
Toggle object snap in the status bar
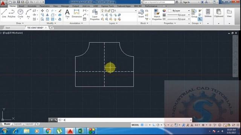[x=176, y=125]
